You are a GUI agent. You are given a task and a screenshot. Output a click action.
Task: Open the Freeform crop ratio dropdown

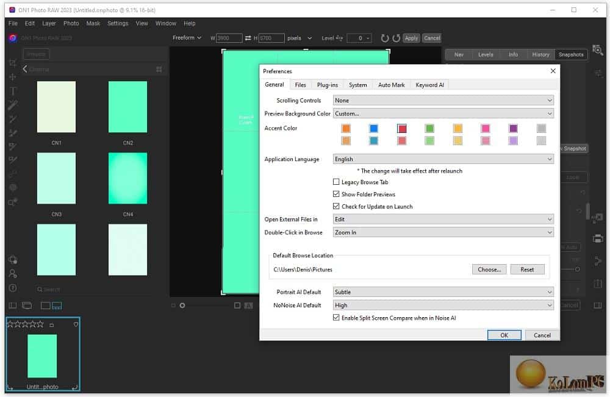pyautogui.click(x=187, y=38)
